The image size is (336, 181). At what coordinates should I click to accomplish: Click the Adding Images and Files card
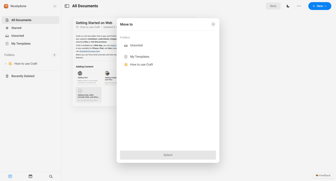[110, 78]
